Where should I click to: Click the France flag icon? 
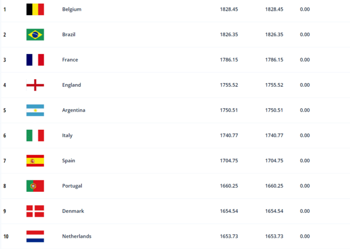point(35,60)
